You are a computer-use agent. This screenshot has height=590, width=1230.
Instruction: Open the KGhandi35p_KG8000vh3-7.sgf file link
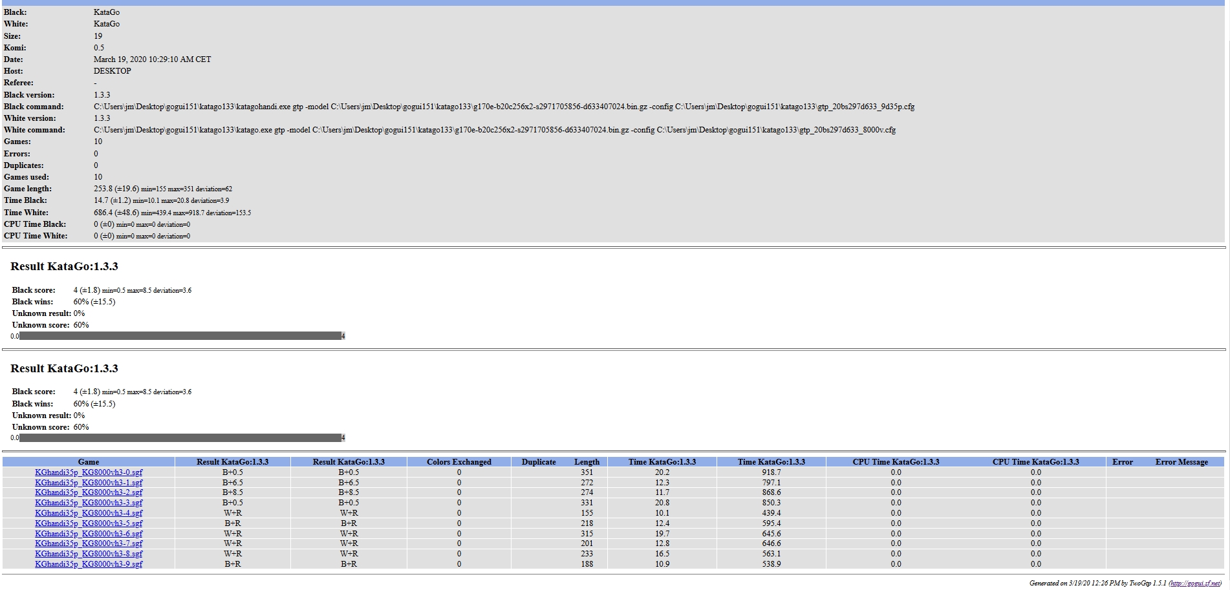coord(89,543)
